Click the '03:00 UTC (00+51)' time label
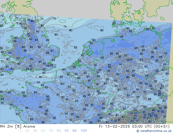The width and height of the screenshot is (173, 133). click(x=151, y=126)
